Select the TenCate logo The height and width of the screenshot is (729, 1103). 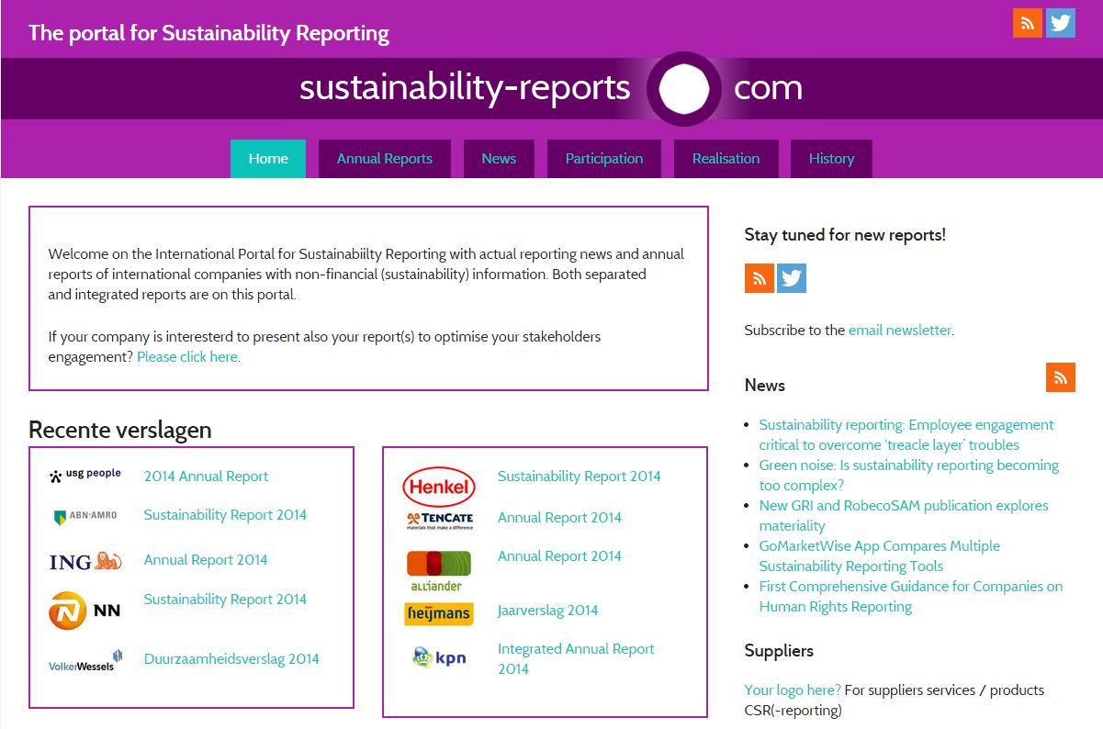coord(439,519)
